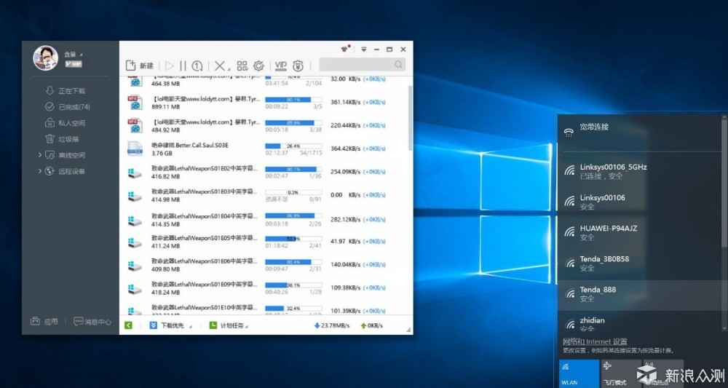Viewport: 728px width, 388px height.
Task: Click progress bar of Better.Call.Saul.S03E download
Action: coord(293,146)
